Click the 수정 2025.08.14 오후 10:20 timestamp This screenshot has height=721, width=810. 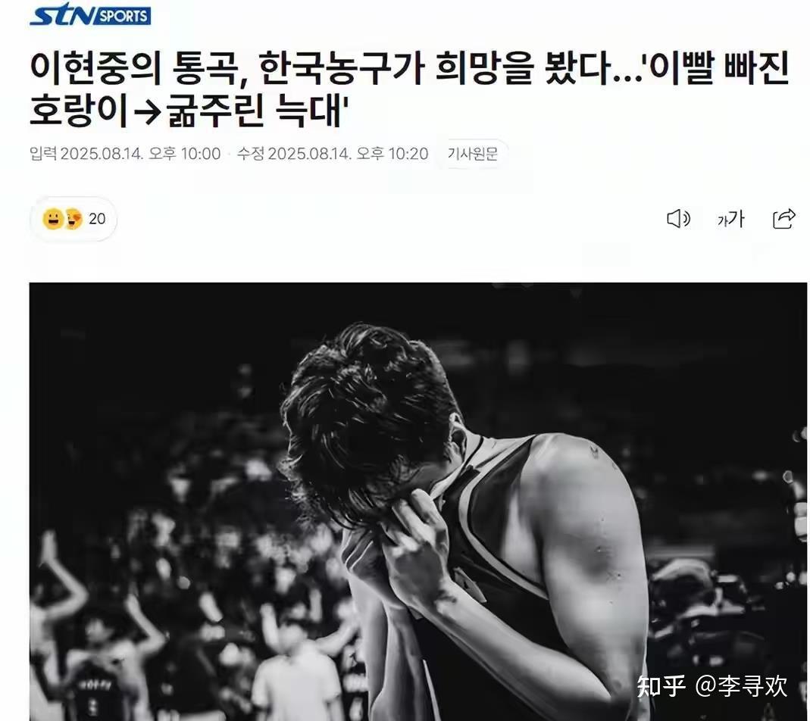[x=333, y=154]
